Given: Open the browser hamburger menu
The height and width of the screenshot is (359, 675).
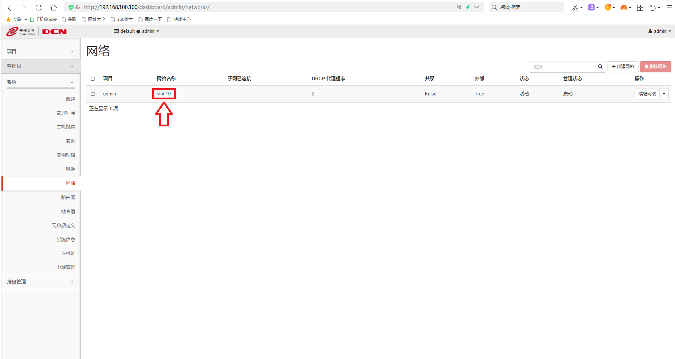Looking at the screenshot, I should point(669,8).
